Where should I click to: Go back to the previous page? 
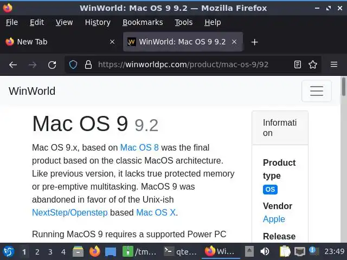[x=13, y=64]
